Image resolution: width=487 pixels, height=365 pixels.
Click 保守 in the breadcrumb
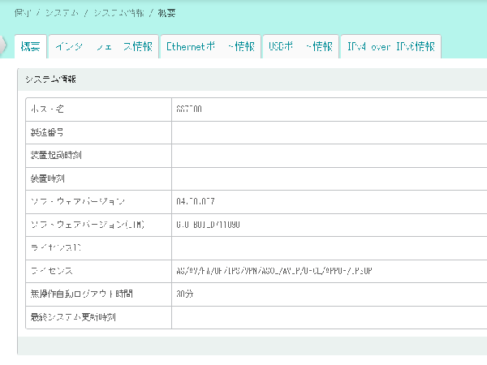coord(23,13)
